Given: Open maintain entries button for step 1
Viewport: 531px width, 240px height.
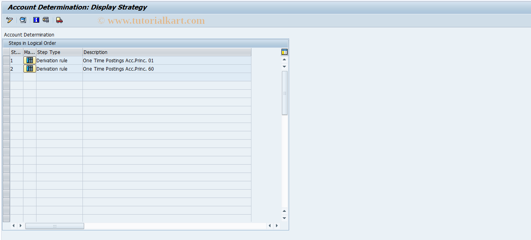Looking at the screenshot, I should [30, 60].
